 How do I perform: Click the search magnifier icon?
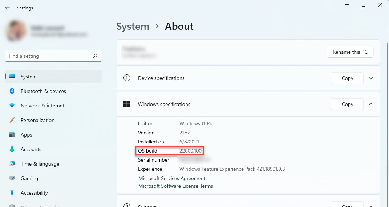(95, 56)
